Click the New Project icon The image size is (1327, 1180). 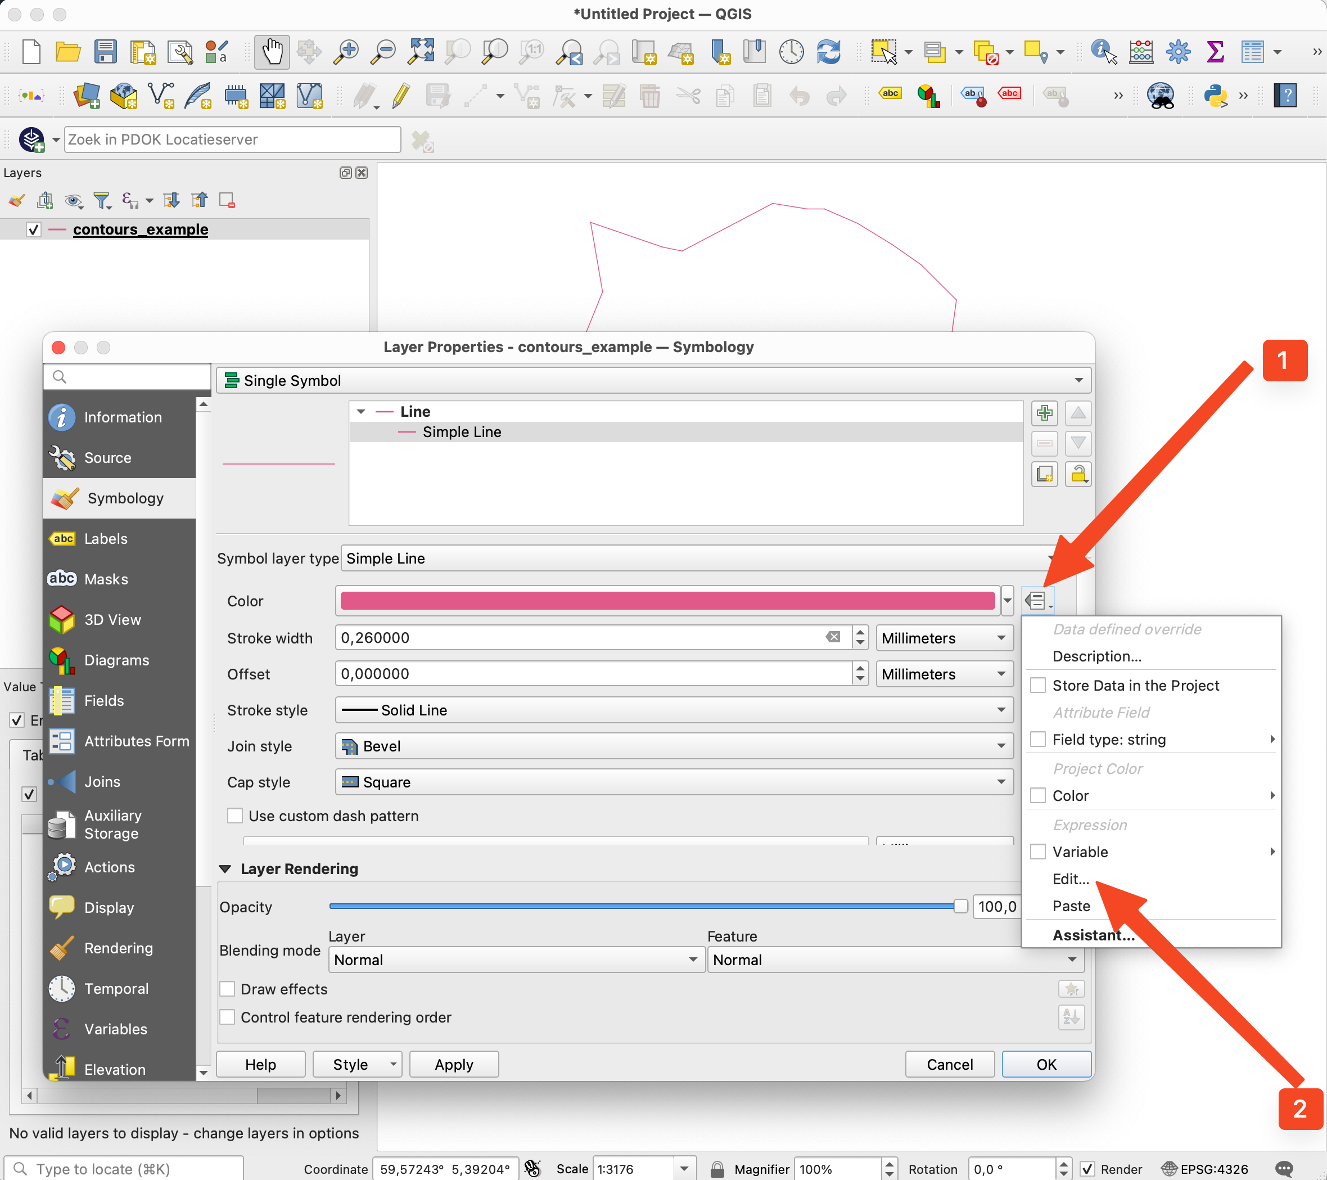tap(30, 52)
